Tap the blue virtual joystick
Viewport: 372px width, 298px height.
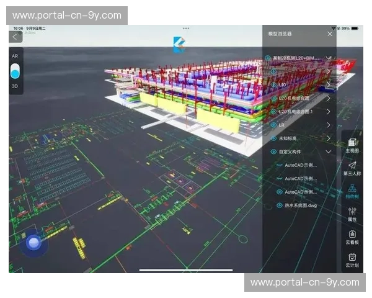click(34, 242)
